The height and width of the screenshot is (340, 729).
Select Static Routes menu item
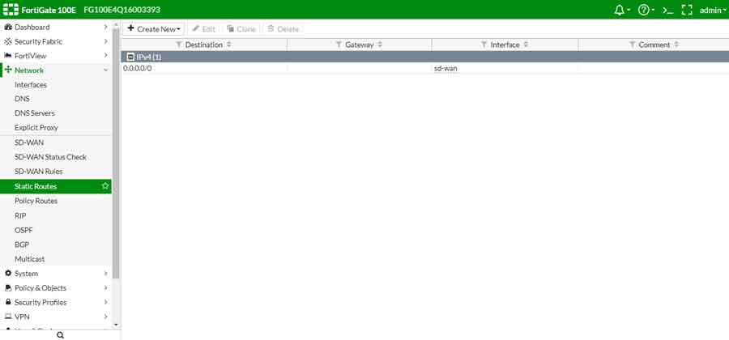tap(56, 186)
